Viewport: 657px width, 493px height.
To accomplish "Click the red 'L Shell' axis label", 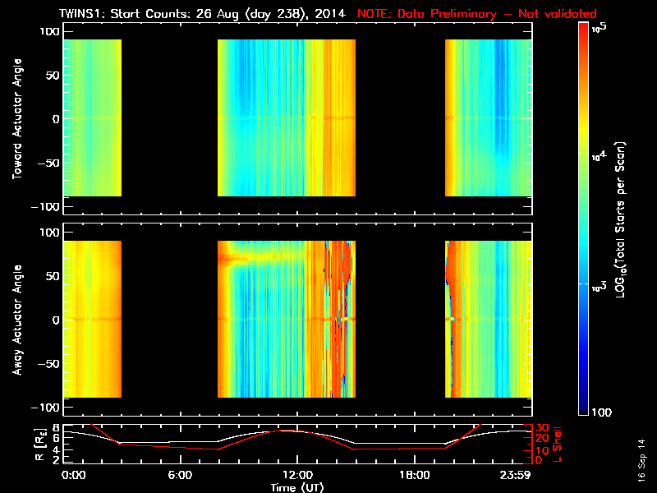I will [x=558, y=444].
